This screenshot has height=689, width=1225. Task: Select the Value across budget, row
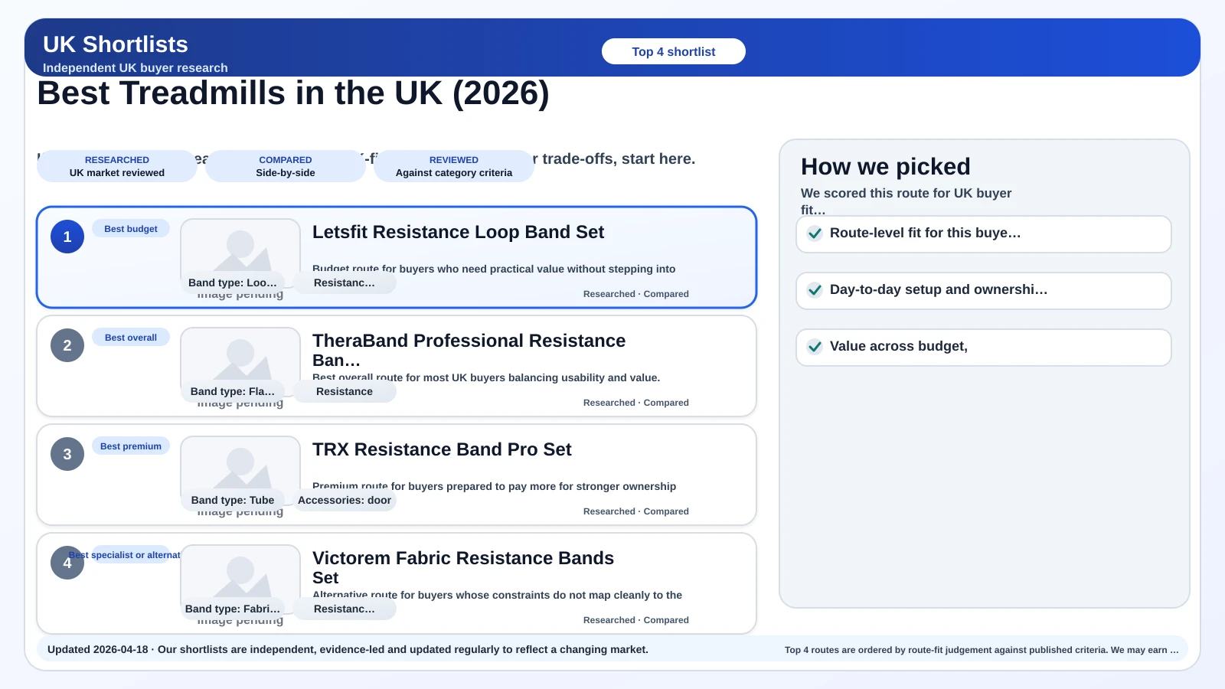click(x=984, y=348)
